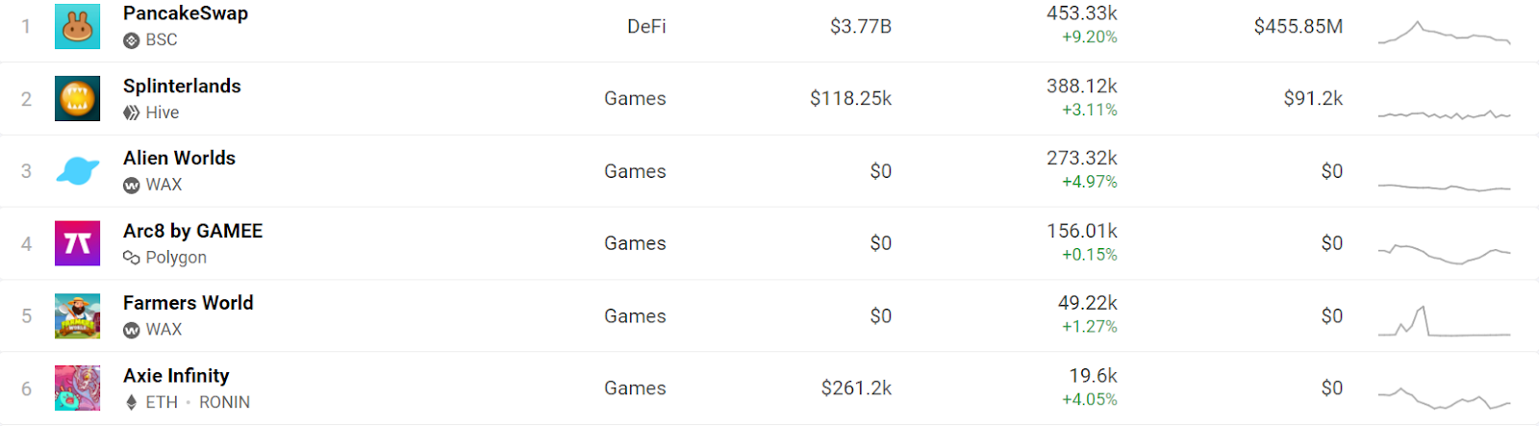This screenshot has height=426, width=1539.
Task: Click the Polygon chain icon under Arc8
Action: point(132,258)
